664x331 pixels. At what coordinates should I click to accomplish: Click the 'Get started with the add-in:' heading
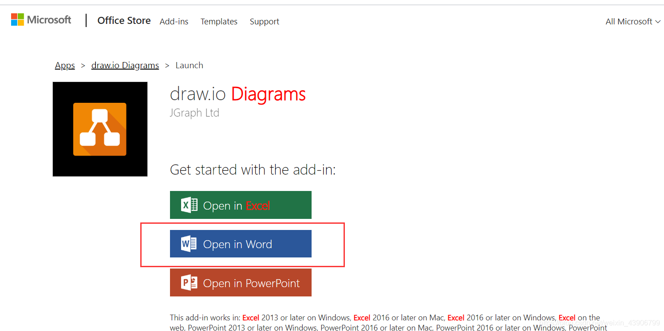tap(253, 170)
